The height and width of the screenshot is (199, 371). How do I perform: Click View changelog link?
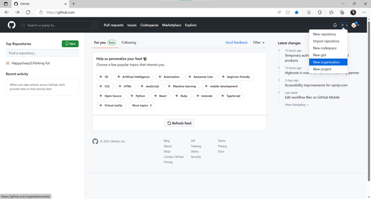pyautogui.click(x=296, y=105)
